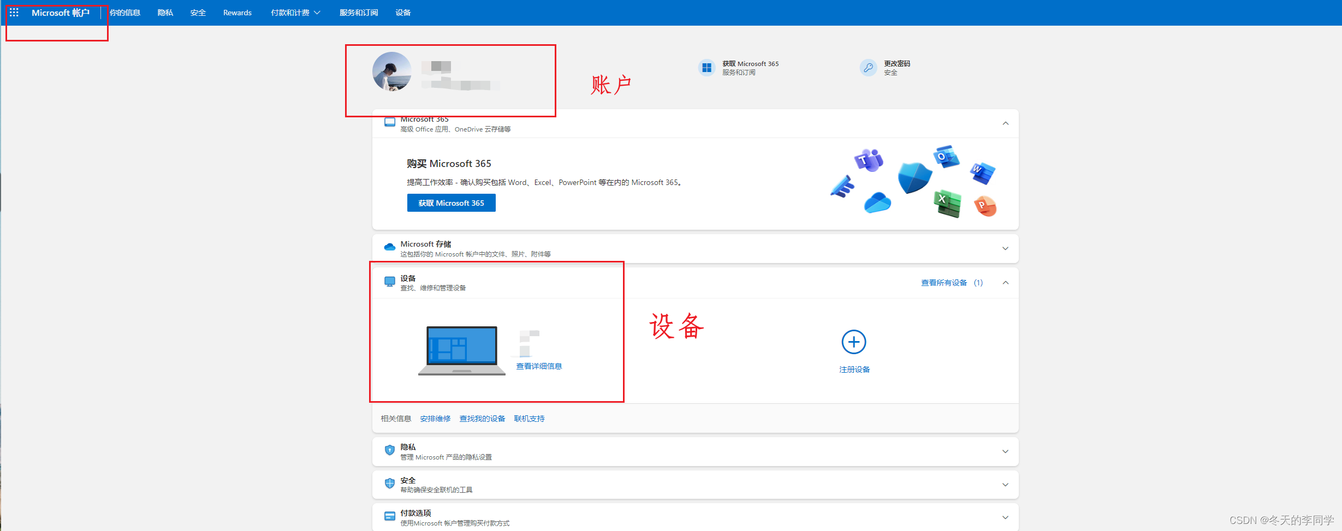Image resolution: width=1342 pixels, height=531 pixels.
Task: Click the Microsoft 存储 cloud icon
Action: tap(390, 247)
